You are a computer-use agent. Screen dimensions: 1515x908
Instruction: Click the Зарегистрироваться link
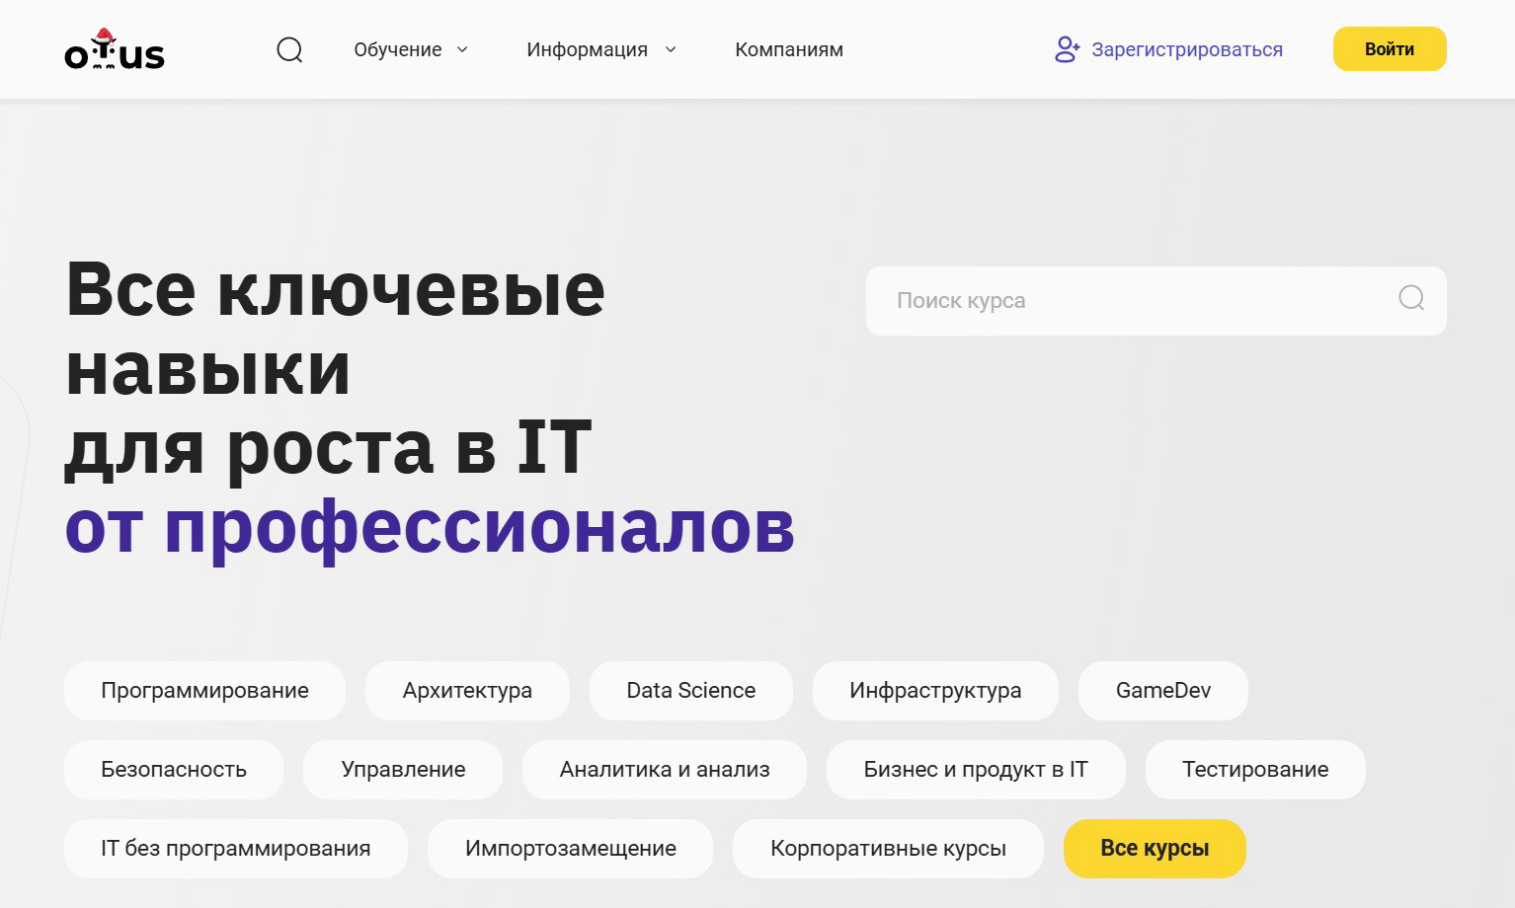[1186, 49]
